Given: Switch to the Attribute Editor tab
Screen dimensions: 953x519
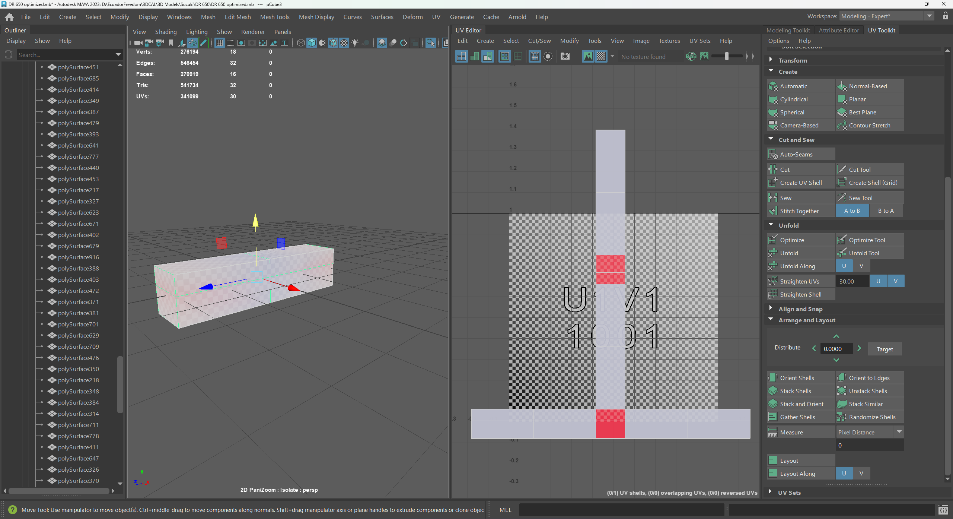Looking at the screenshot, I should pos(839,30).
